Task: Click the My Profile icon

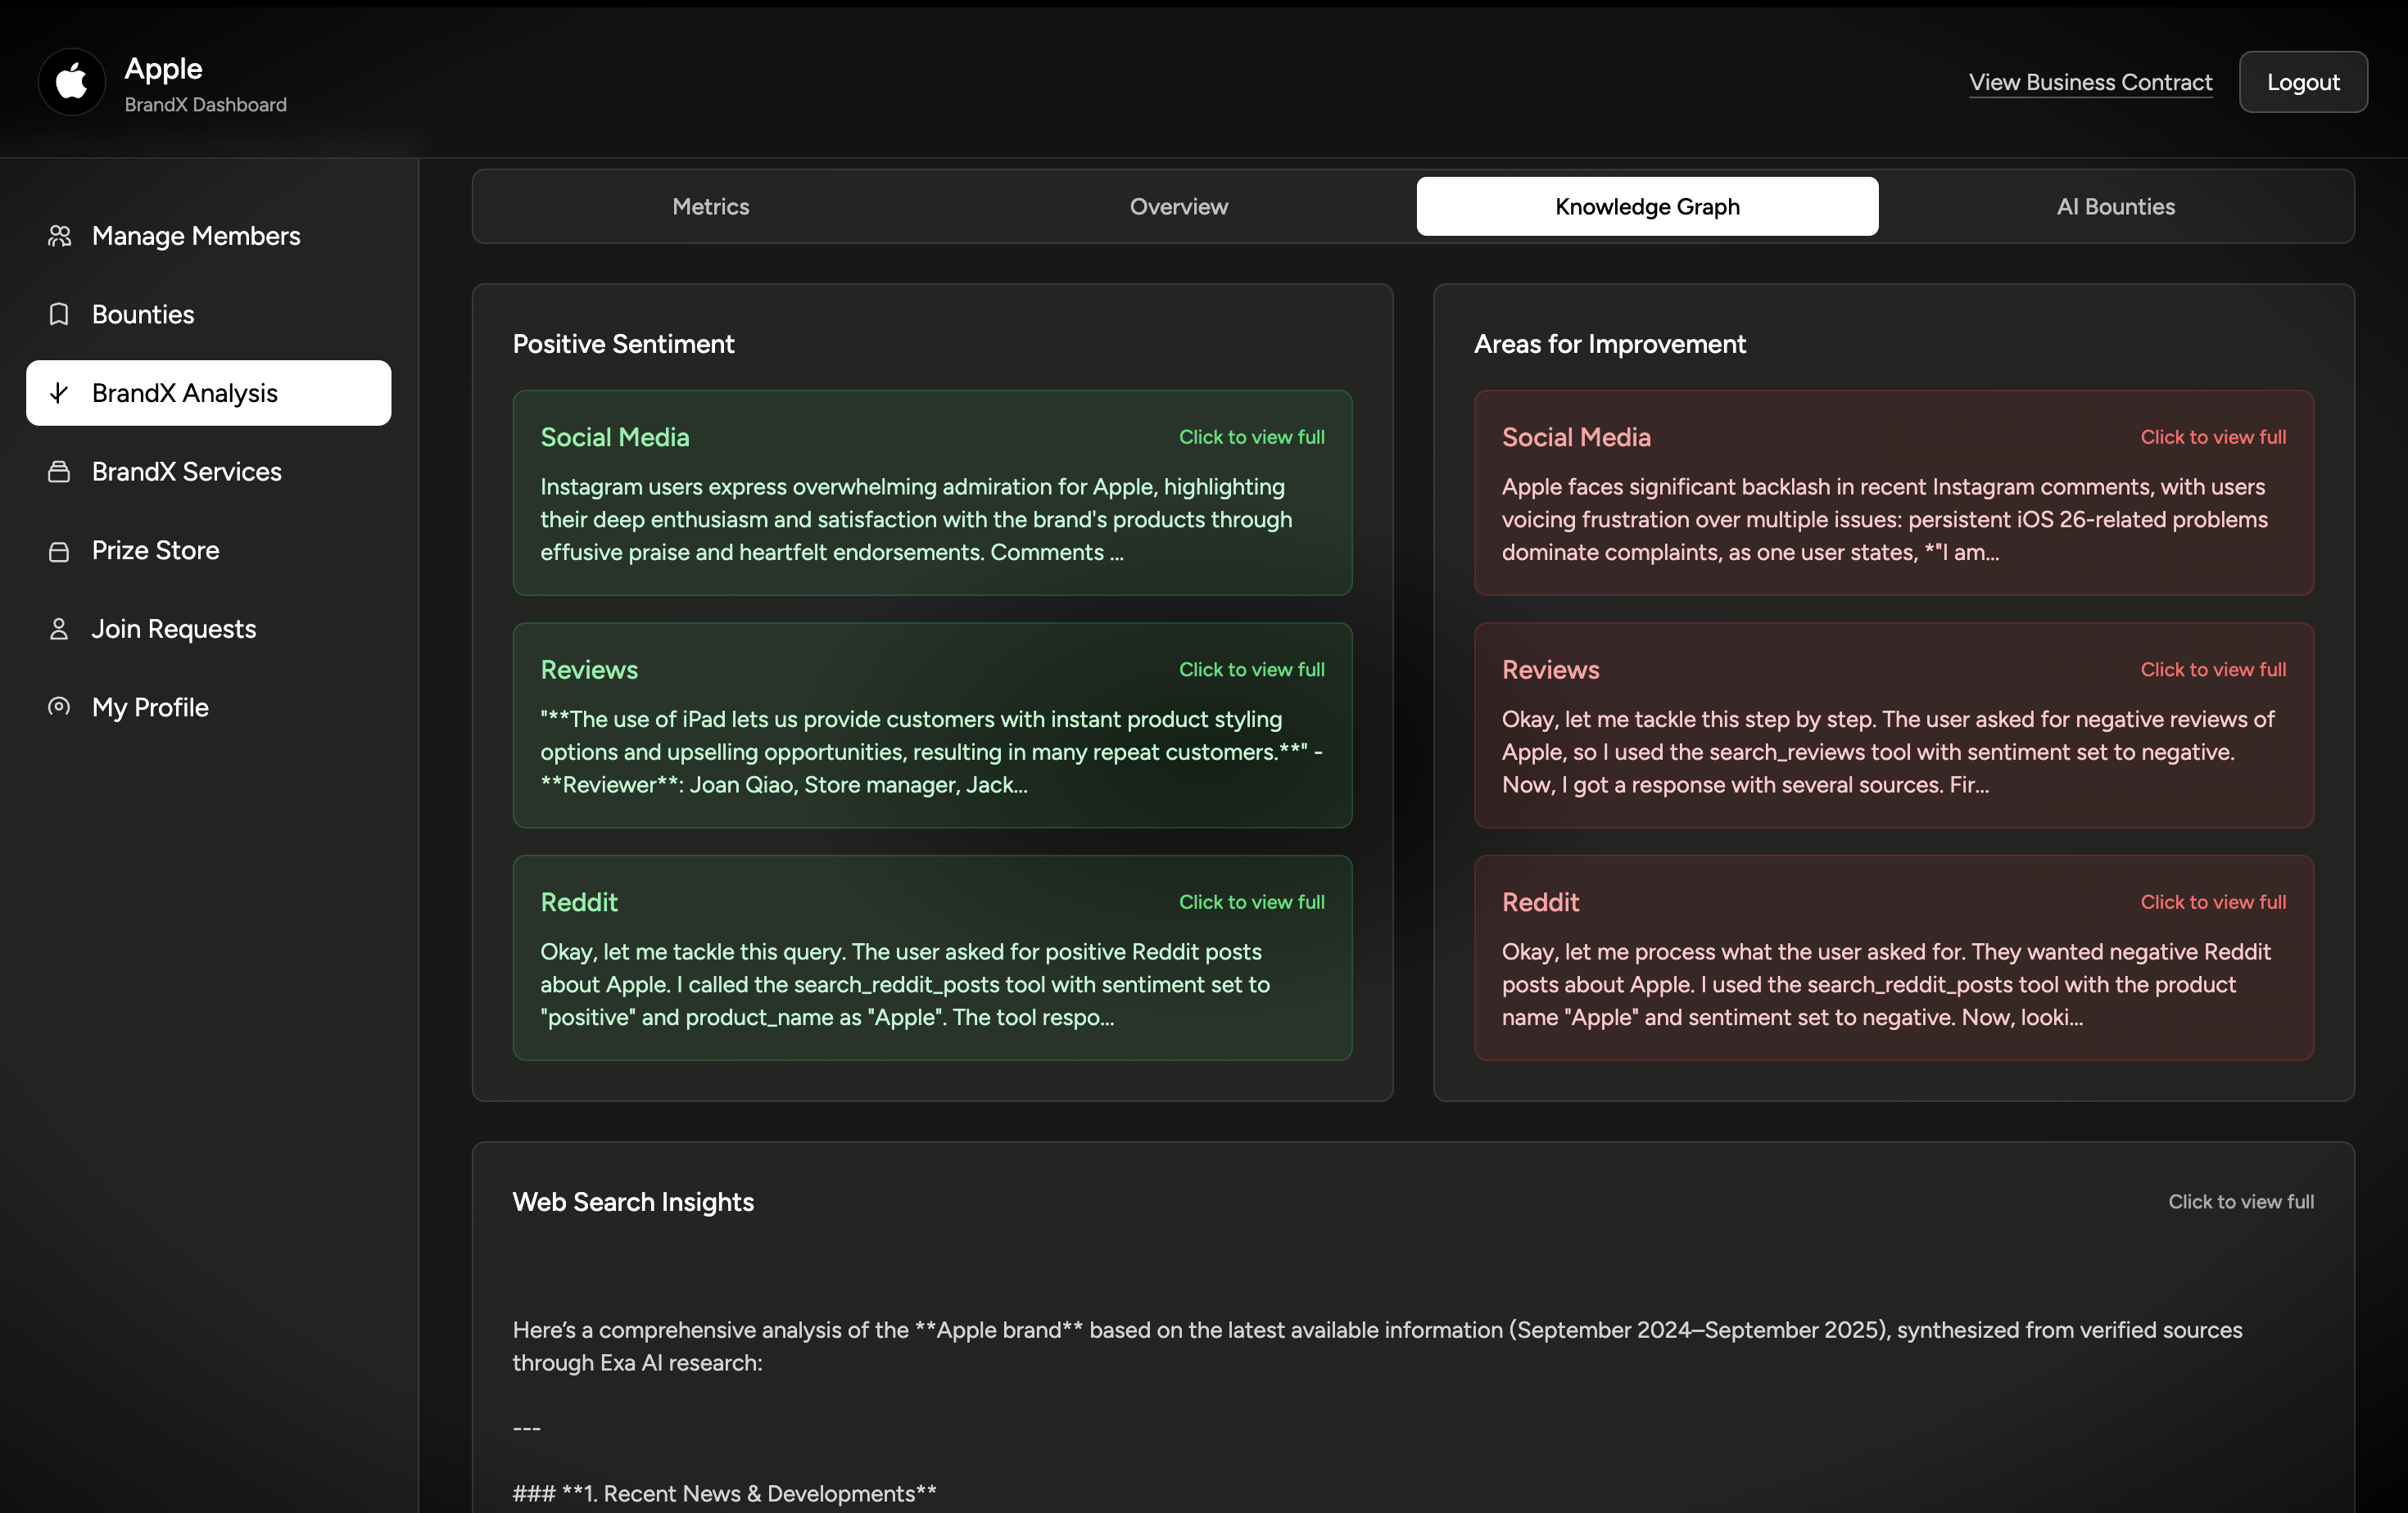Action: click(59, 707)
